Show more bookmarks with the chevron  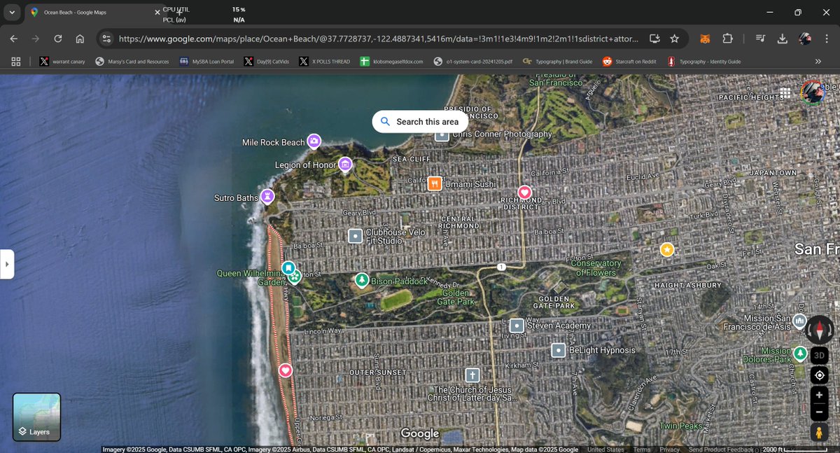pyautogui.click(x=818, y=62)
